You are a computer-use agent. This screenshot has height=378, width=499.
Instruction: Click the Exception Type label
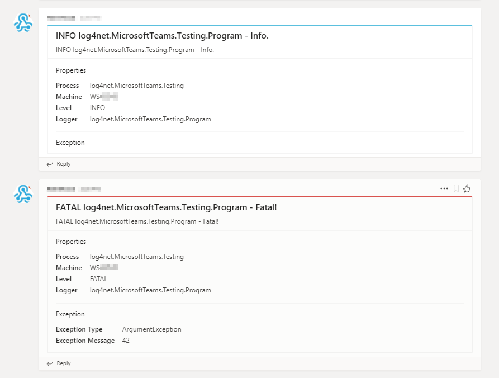[x=79, y=329]
